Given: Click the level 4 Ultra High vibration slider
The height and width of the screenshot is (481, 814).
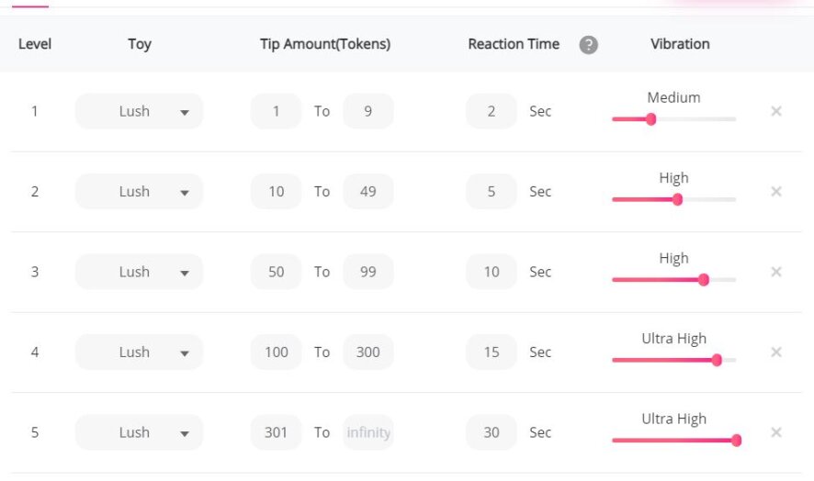Looking at the screenshot, I should 717,360.
